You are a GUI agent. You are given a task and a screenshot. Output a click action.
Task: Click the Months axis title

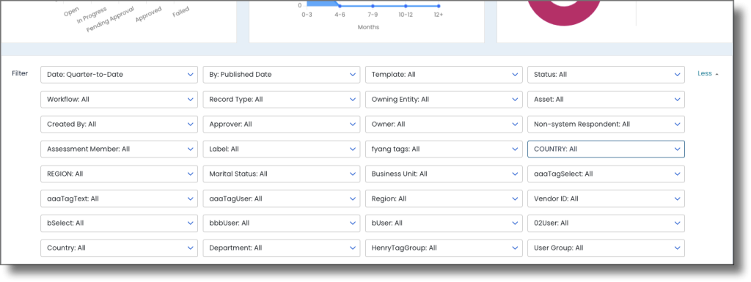[368, 27]
